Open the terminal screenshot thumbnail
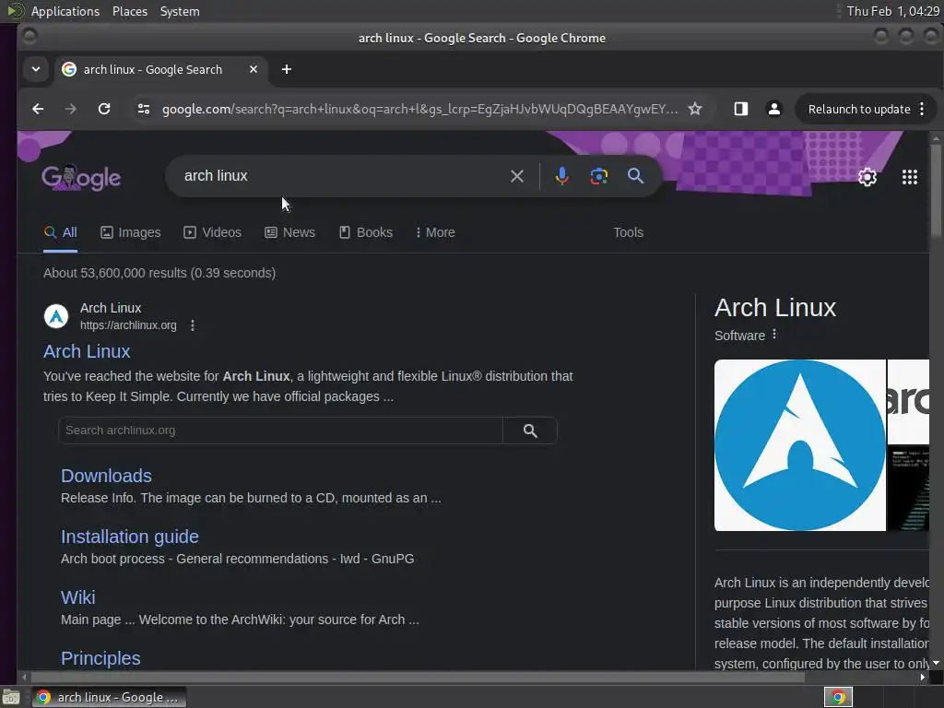The image size is (944, 708). (x=908, y=489)
